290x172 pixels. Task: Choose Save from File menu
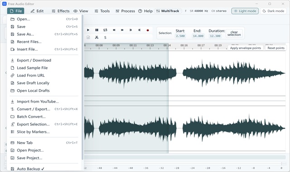click(x=44, y=27)
